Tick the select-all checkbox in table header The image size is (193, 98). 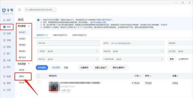coord(39,76)
